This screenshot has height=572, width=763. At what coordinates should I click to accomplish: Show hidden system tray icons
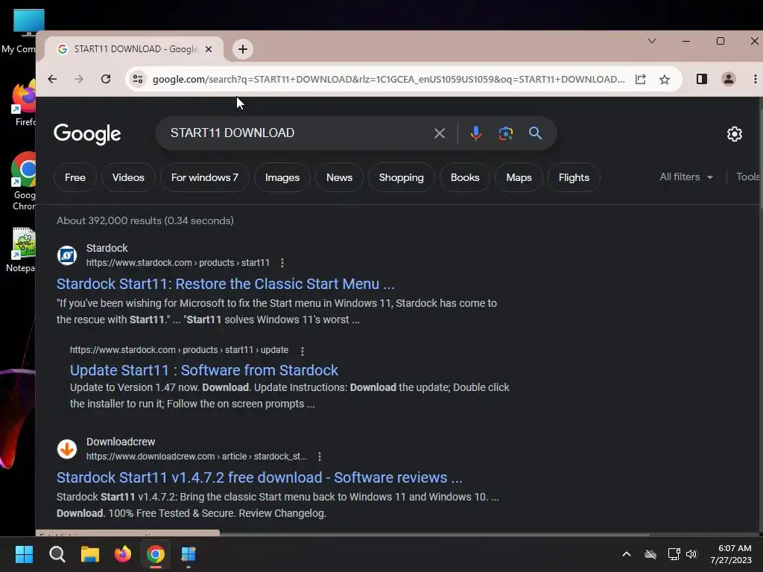coord(627,554)
